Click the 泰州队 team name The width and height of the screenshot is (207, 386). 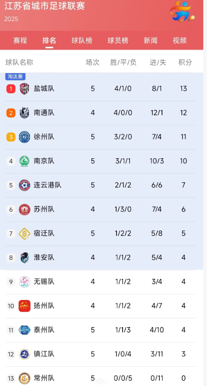tap(44, 329)
